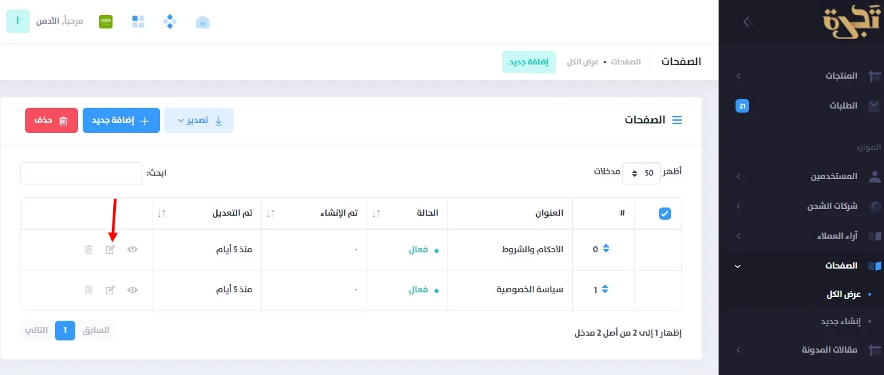Viewport: 884px width, 375px height.
Task: Click the آراء العملاء sidebar icon
Action: click(875, 236)
